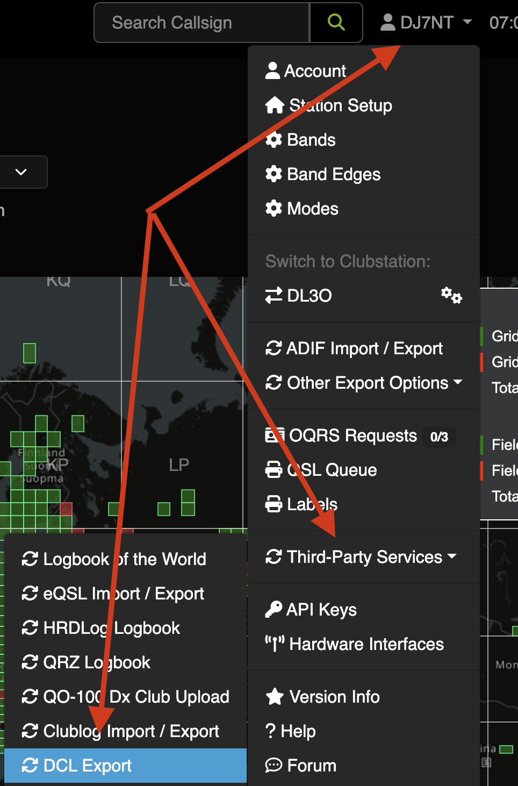Choose eQSL Import / Export
The width and height of the screenshot is (518, 786).
click(125, 594)
